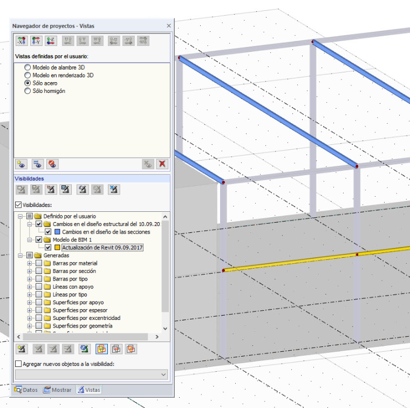Screen dimensions: 410x408
Task: Click Visibilidades icon with red window selection
Action: pyautogui.click(x=51, y=190)
